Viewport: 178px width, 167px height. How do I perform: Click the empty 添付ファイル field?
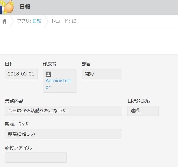pos(36,157)
